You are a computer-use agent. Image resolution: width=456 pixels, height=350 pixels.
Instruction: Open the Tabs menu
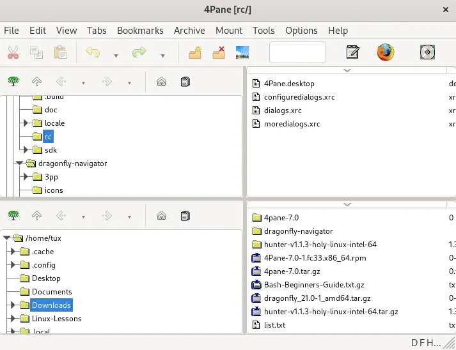[97, 31]
